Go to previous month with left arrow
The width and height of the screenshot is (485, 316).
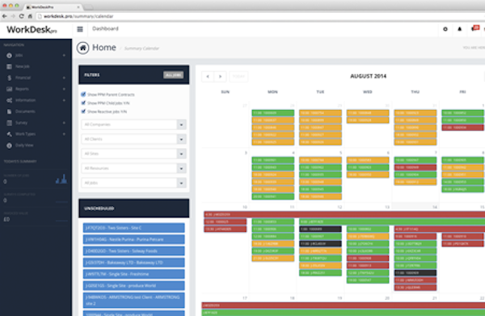208,76
